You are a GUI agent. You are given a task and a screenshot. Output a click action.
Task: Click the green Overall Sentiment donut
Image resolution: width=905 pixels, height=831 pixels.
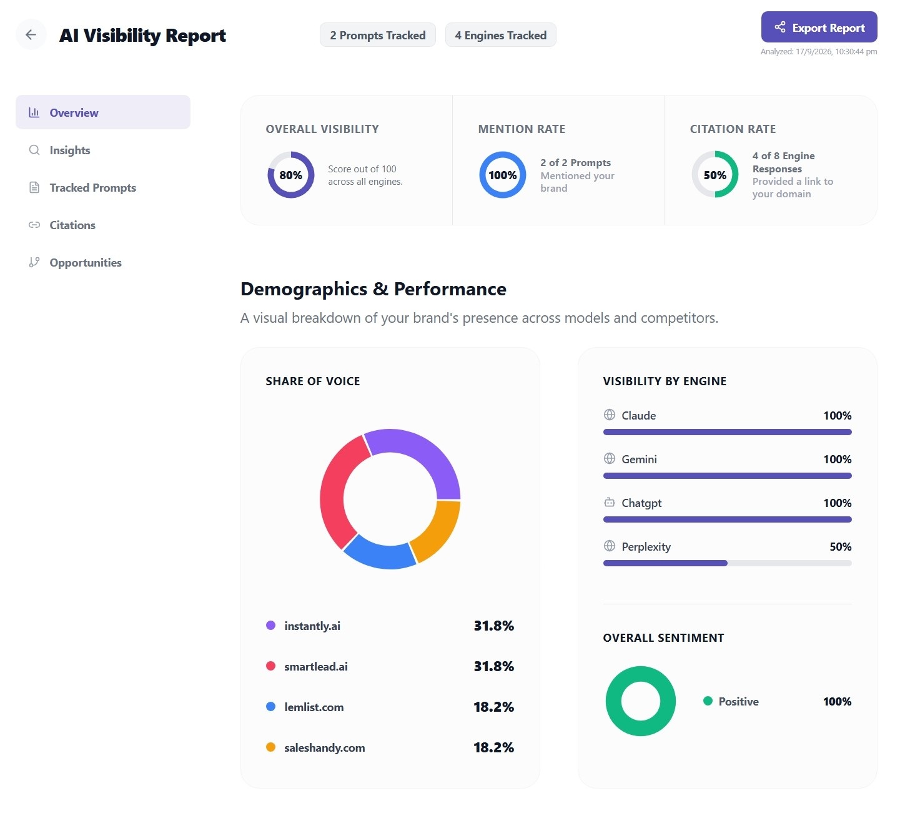[x=641, y=701]
